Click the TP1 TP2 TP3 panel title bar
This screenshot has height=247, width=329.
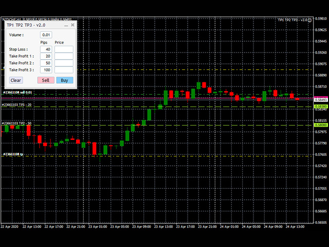point(41,25)
